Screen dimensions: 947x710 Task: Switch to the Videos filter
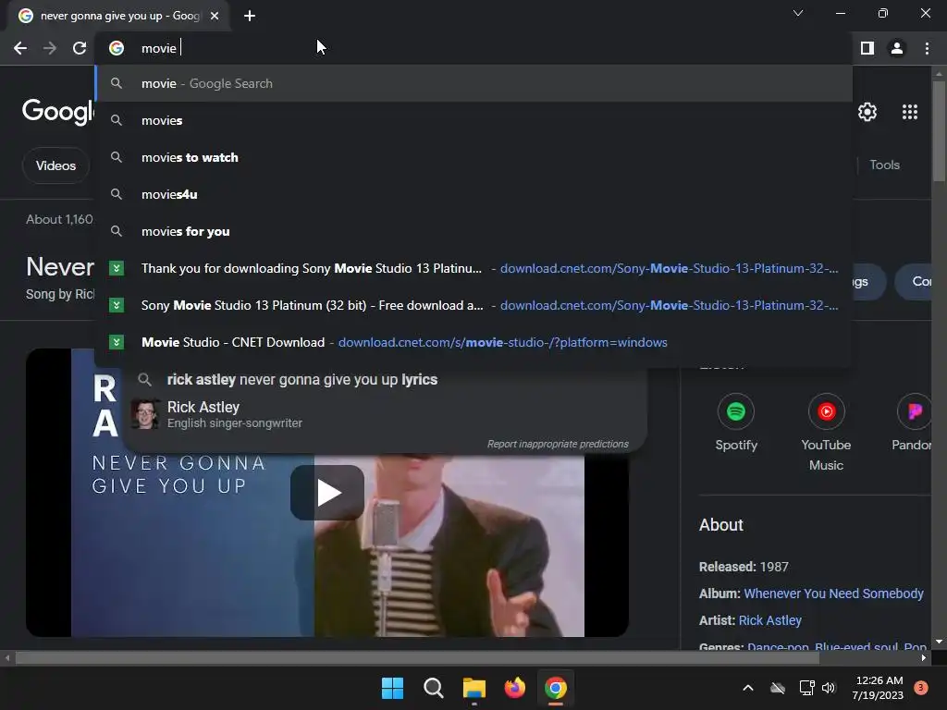[x=55, y=165]
